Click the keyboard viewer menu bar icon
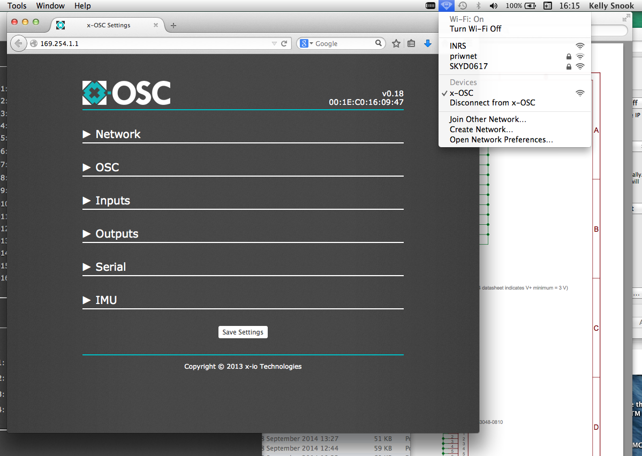 [548, 6]
